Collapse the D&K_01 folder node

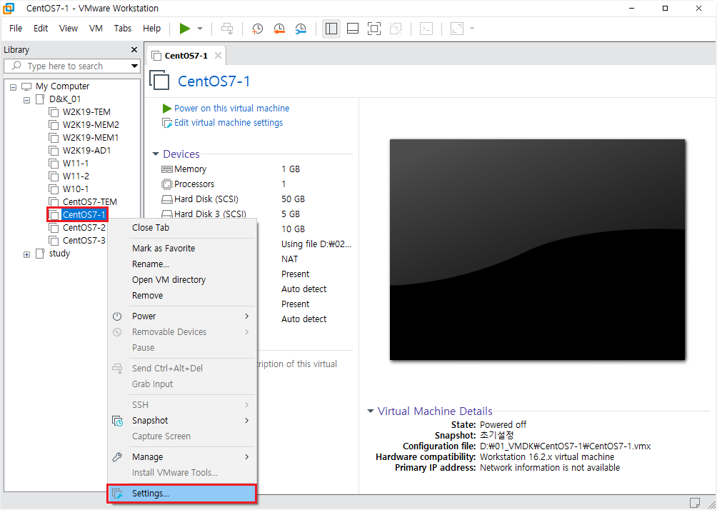click(26, 99)
